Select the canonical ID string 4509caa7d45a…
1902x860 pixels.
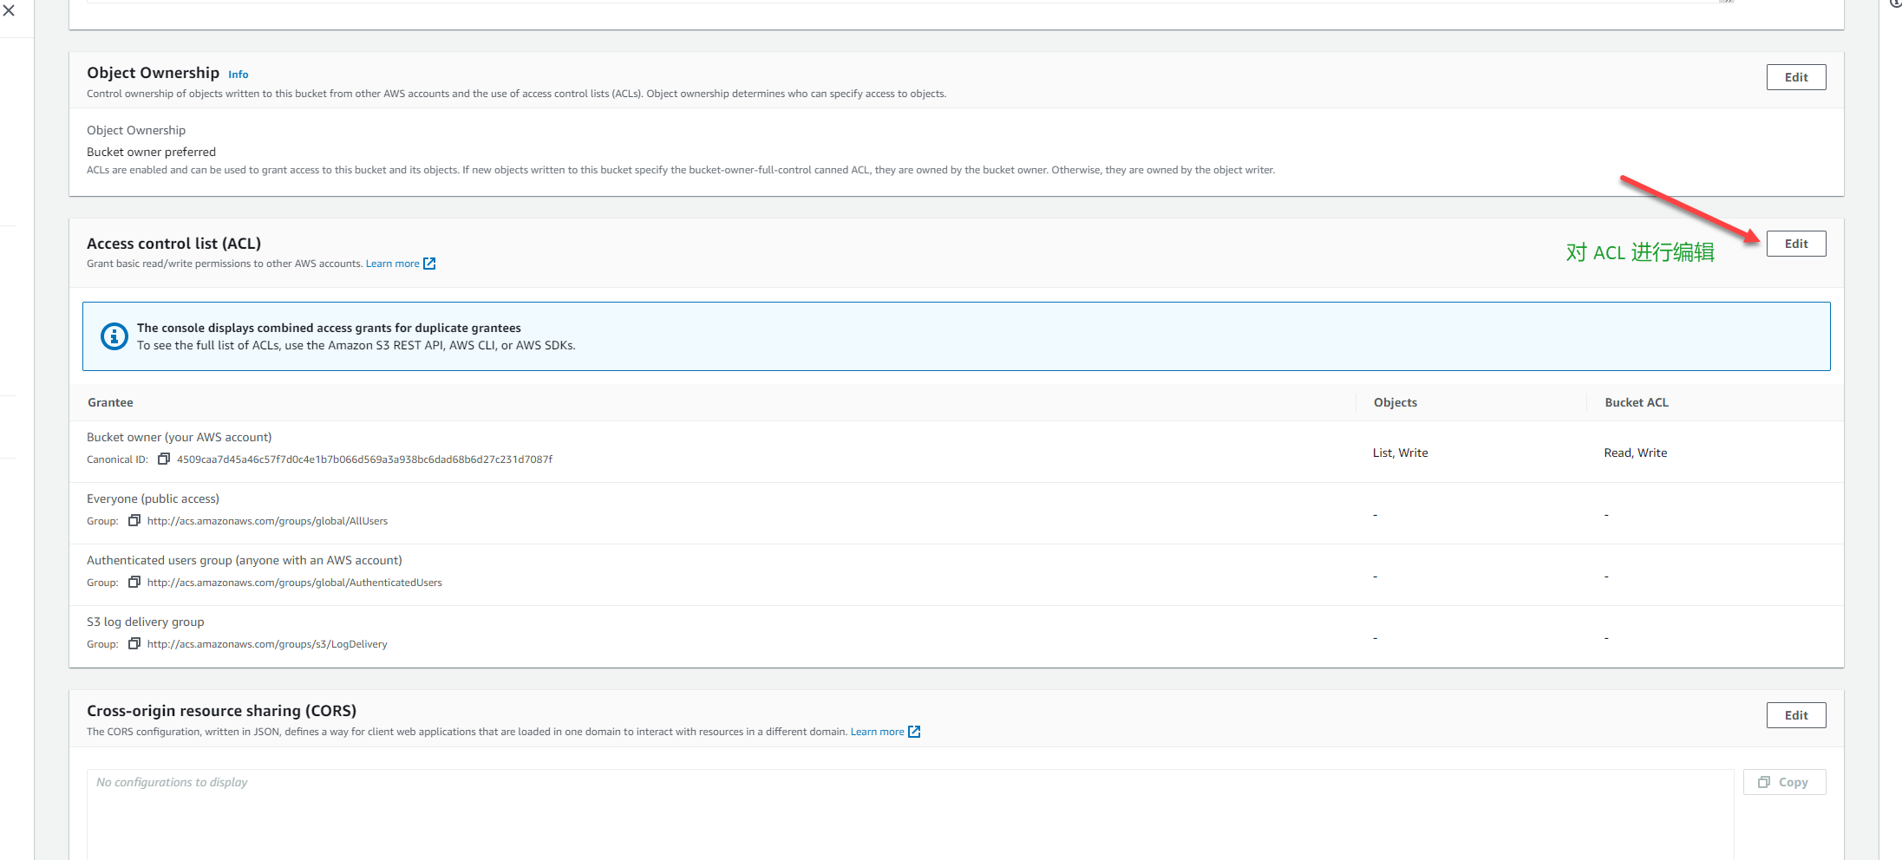coord(364,459)
